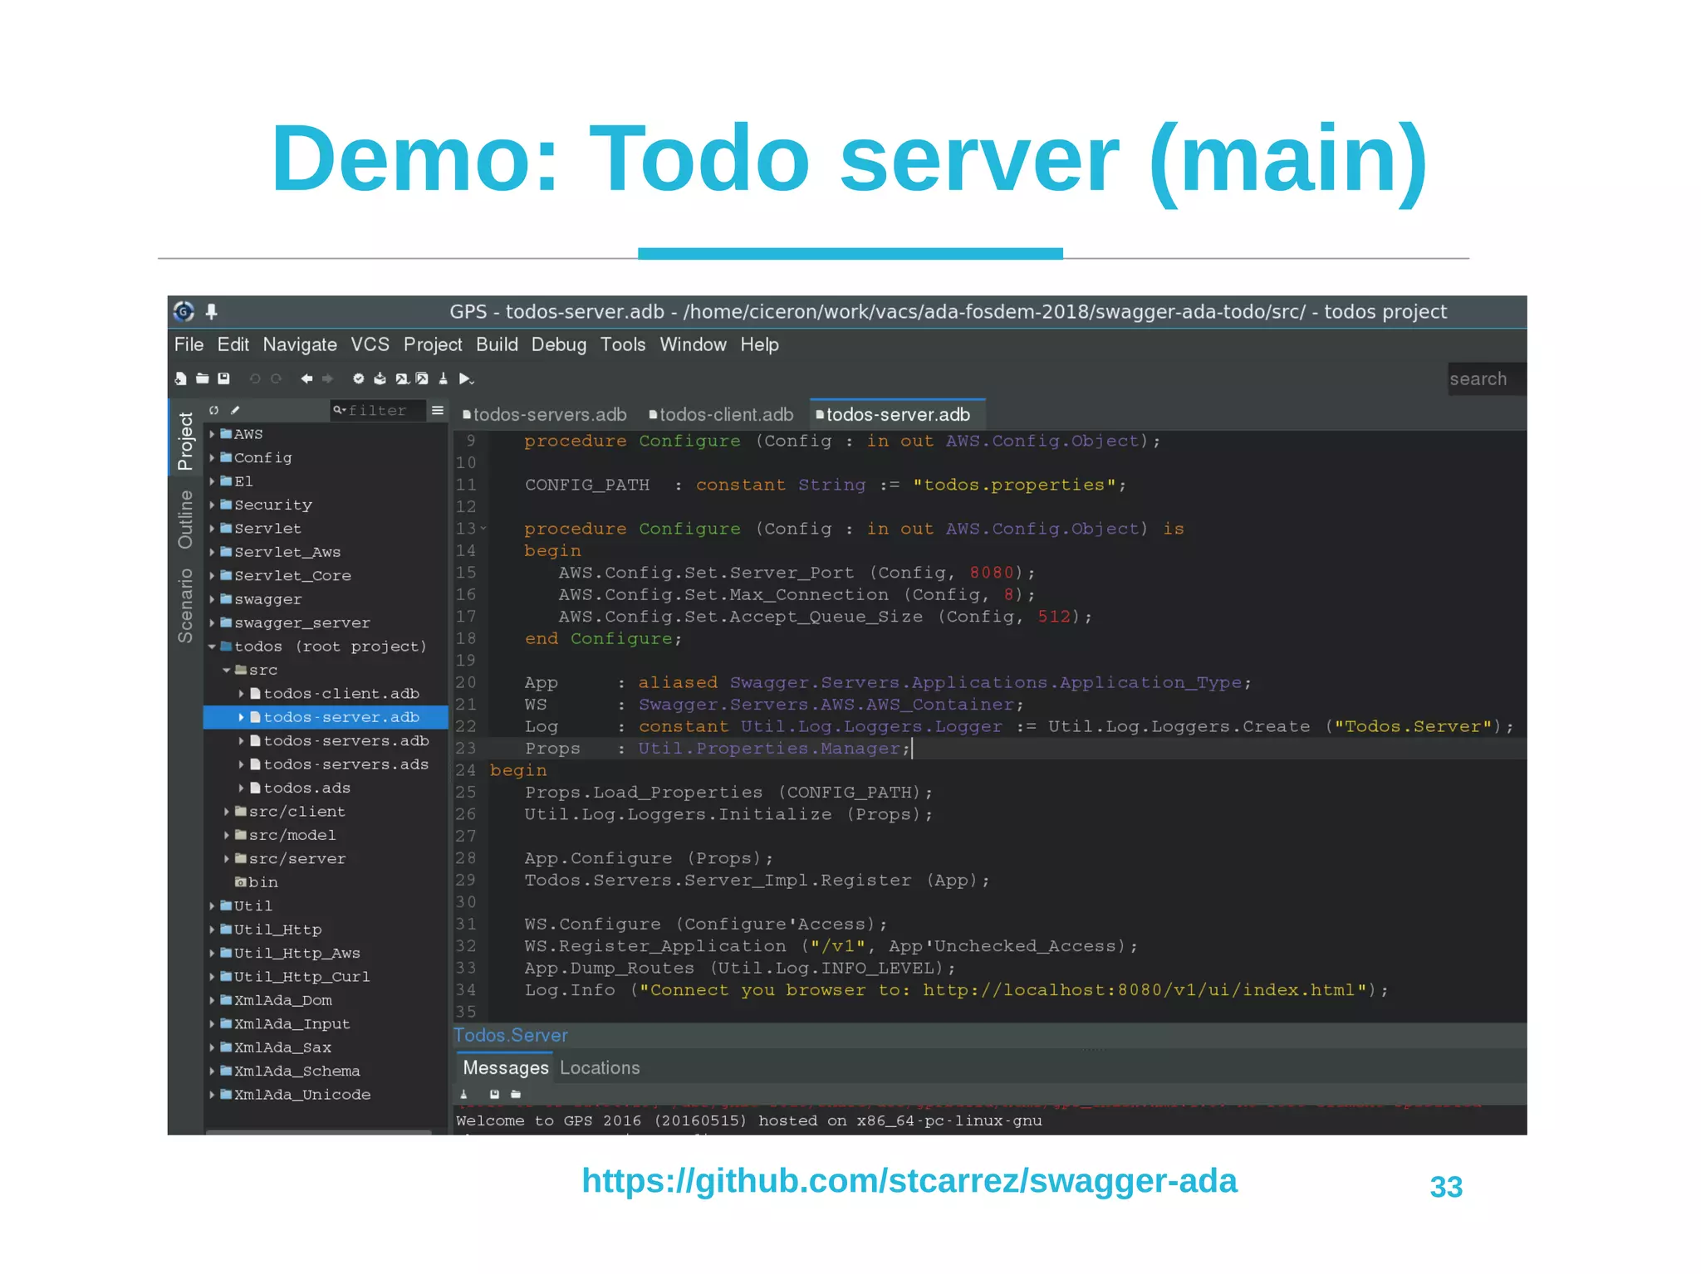Click the New File toolbar icon
The image size is (1701, 1274).
pyautogui.click(x=180, y=378)
